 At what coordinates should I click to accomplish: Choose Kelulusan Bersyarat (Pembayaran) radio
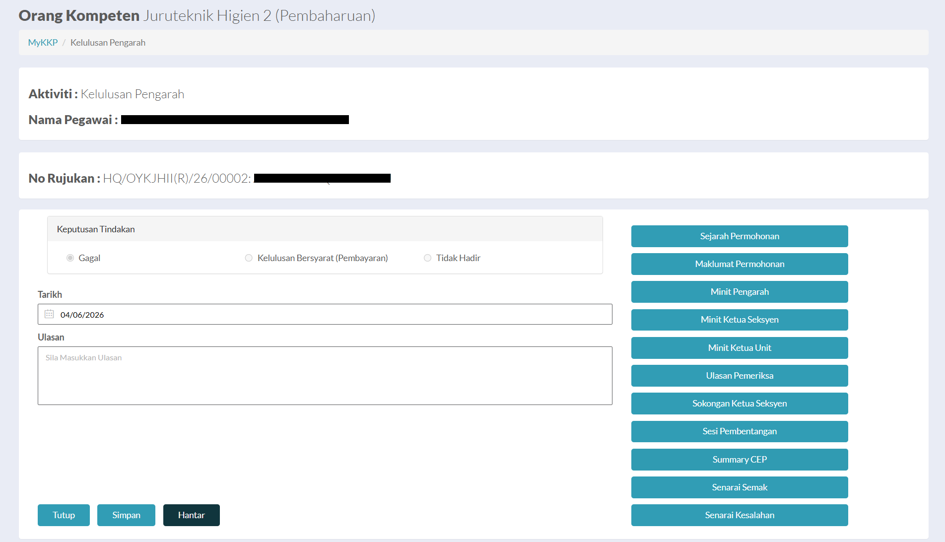coord(249,258)
